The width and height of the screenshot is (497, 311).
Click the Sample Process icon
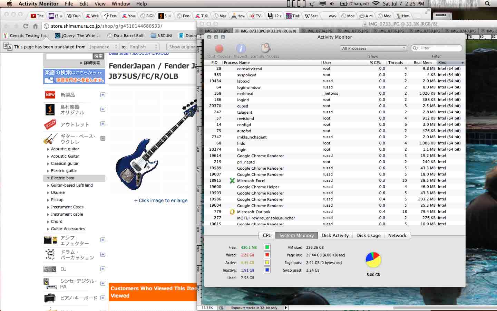pyautogui.click(x=265, y=48)
